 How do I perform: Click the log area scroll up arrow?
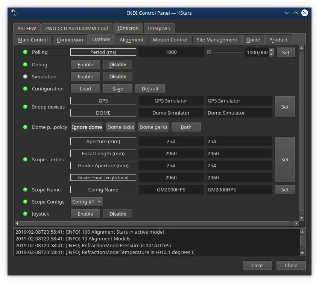tap(302, 232)
